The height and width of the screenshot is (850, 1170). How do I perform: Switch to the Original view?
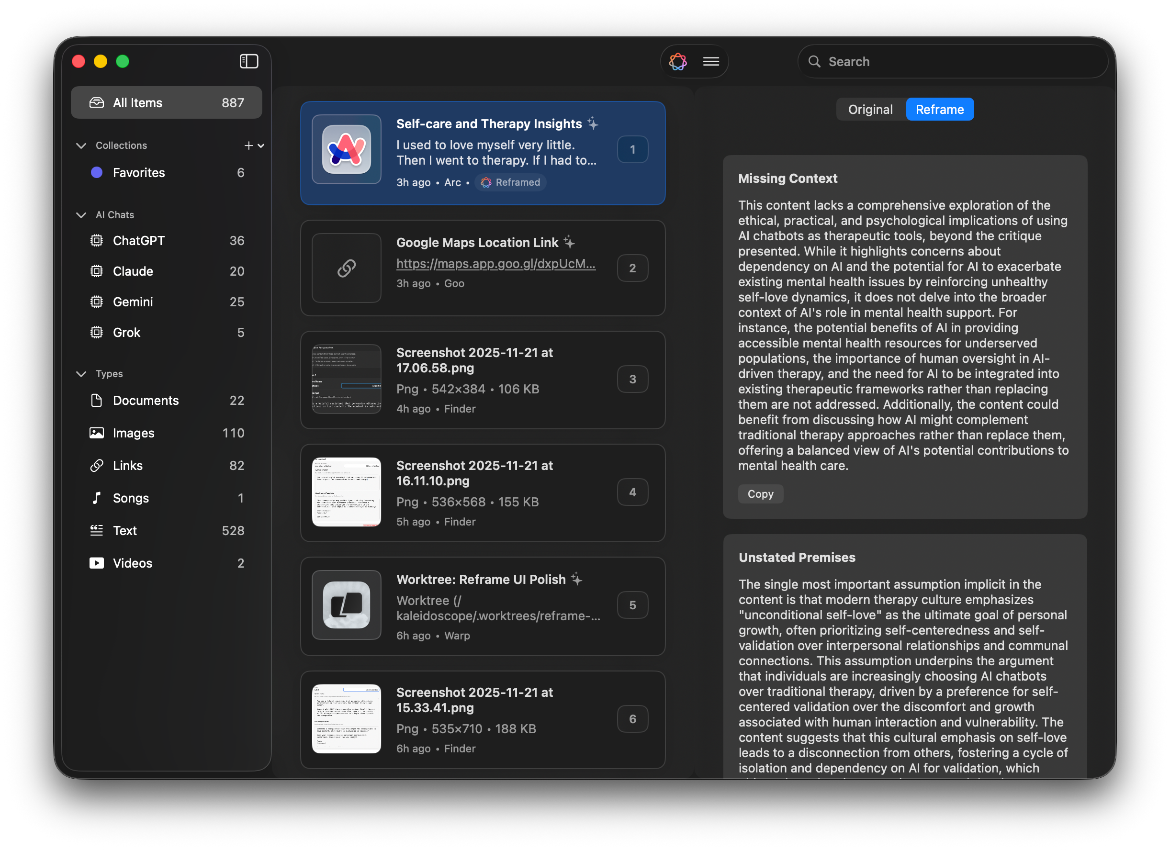tap(870, 109)
